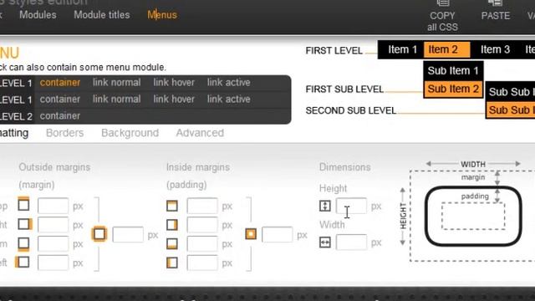The width and height of the screenshot is (535, 301).
Task: Click Item 2 in the preview menu
Action: click(x=446, y=50)
